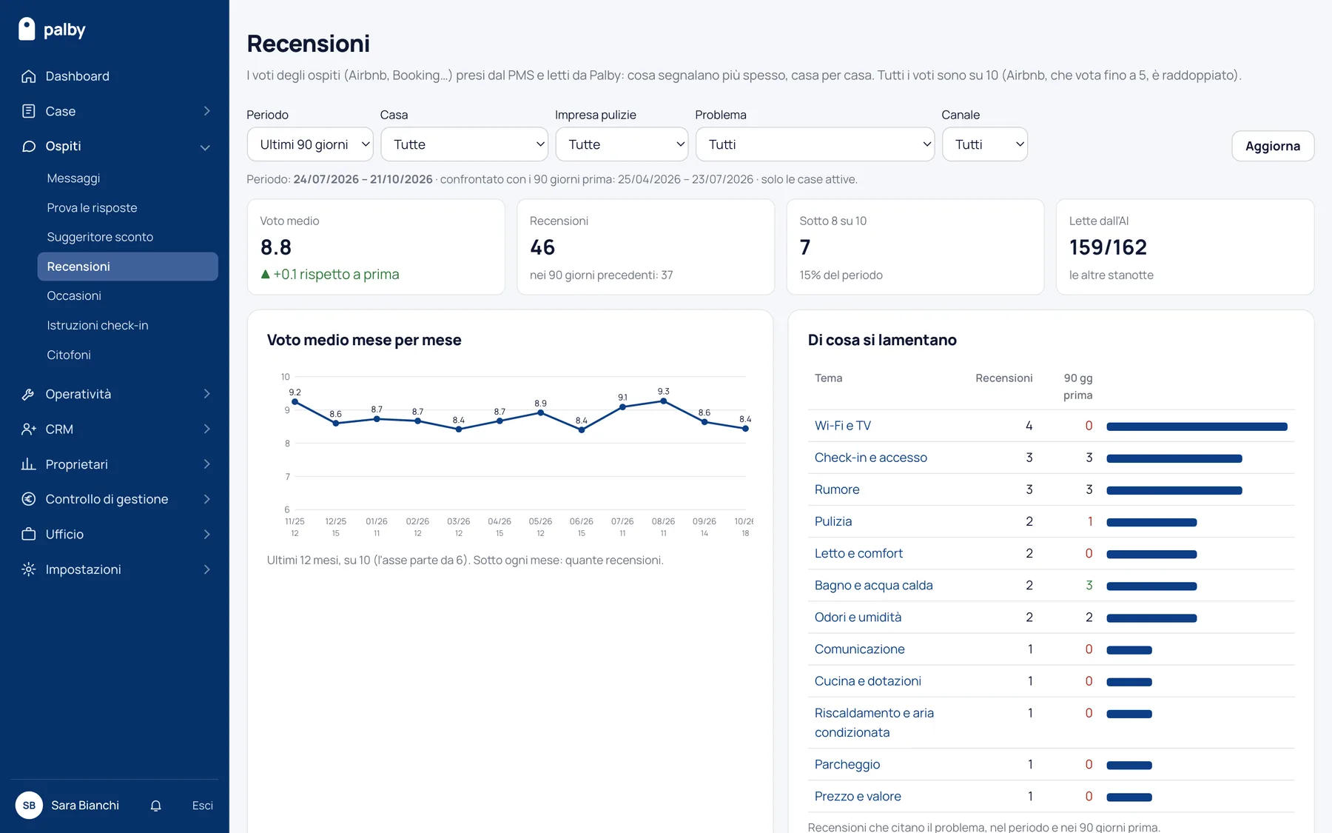Click the Dashboard home icon
Image resolution: width=1332 pixels, height=833 pixels.
point(29,76)
